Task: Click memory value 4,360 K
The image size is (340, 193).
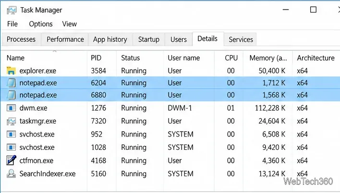Action: coord(274,160)
